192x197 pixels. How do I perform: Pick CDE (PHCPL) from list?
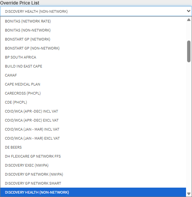(x=93, y=102)
